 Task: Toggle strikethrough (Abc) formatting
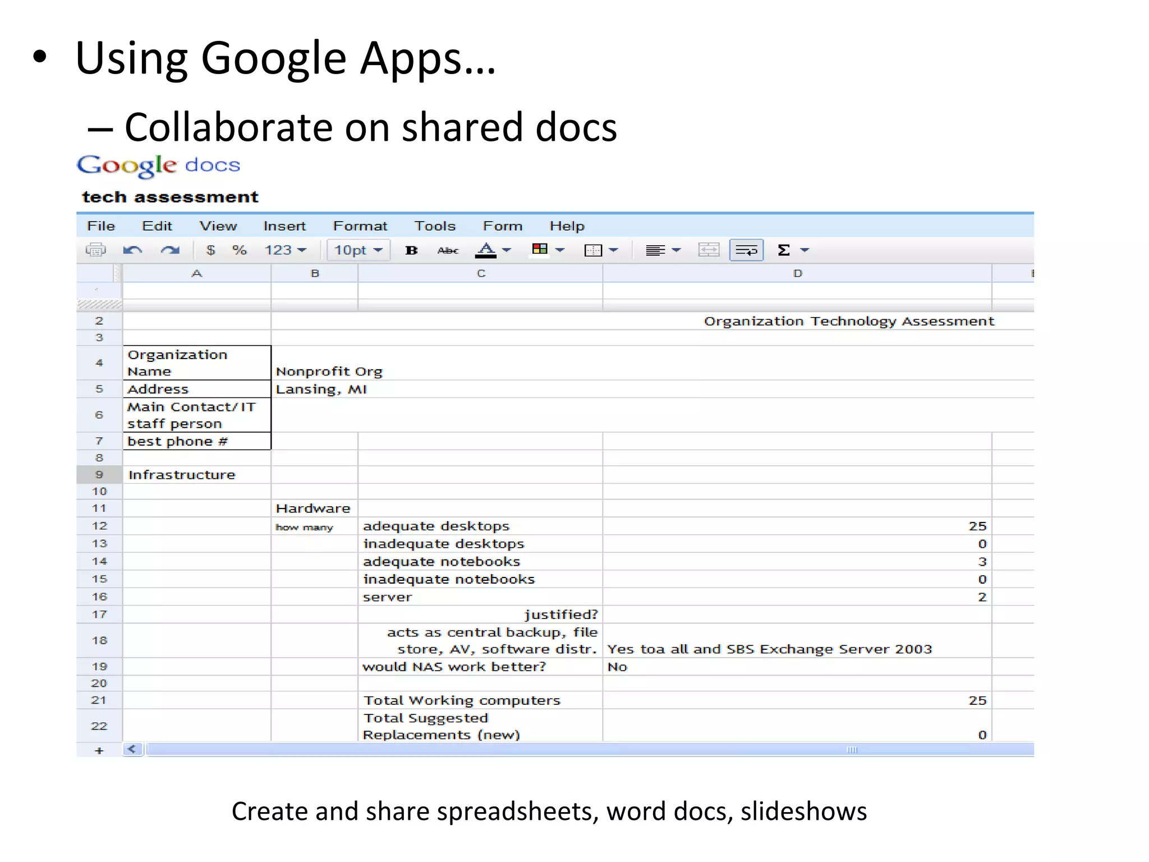point(448,250)
